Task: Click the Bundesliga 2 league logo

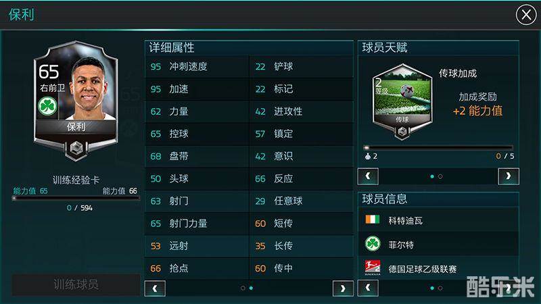Action: pos(373,268)
